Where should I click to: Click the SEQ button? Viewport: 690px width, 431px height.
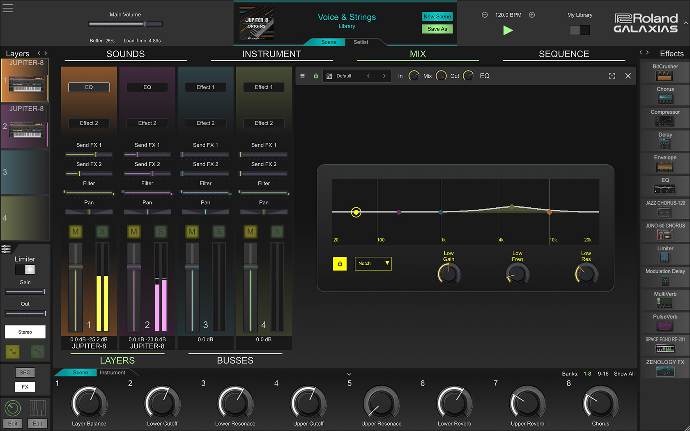click(25, 372)
